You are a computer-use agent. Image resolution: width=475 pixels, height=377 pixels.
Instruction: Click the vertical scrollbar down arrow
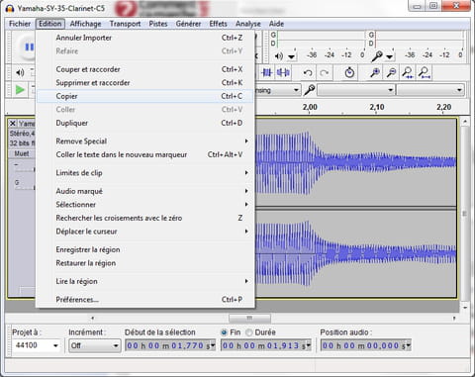point(465,308)
